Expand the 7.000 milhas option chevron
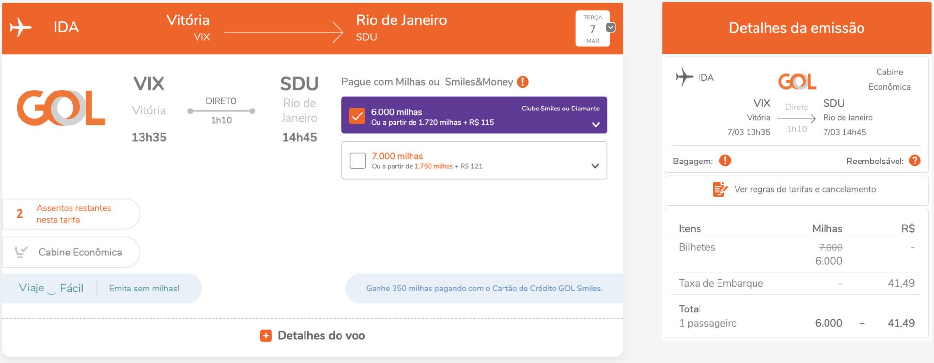Viewport: 934px width, 363px height. [595, 166]
